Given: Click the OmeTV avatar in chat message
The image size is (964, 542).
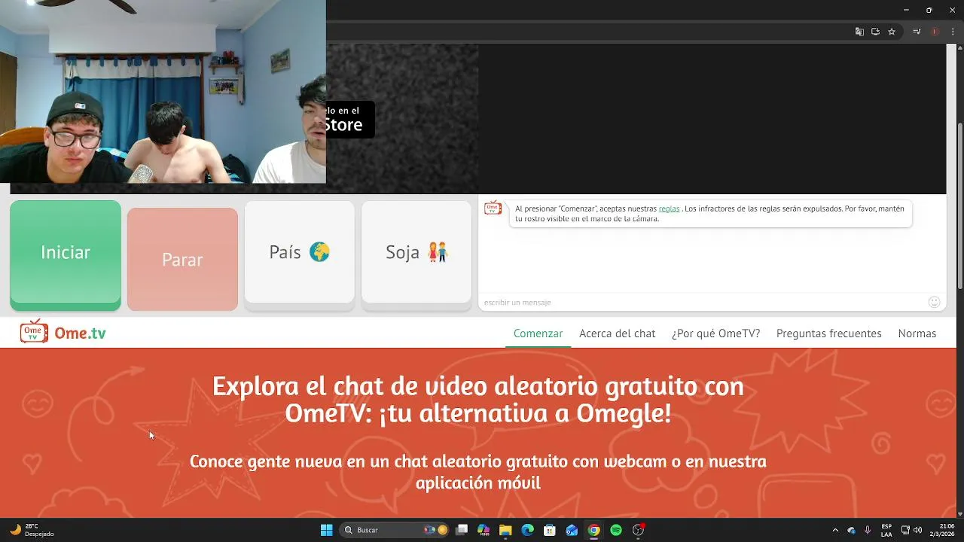Looking at the screenshot, I should (x=493, y=209).
